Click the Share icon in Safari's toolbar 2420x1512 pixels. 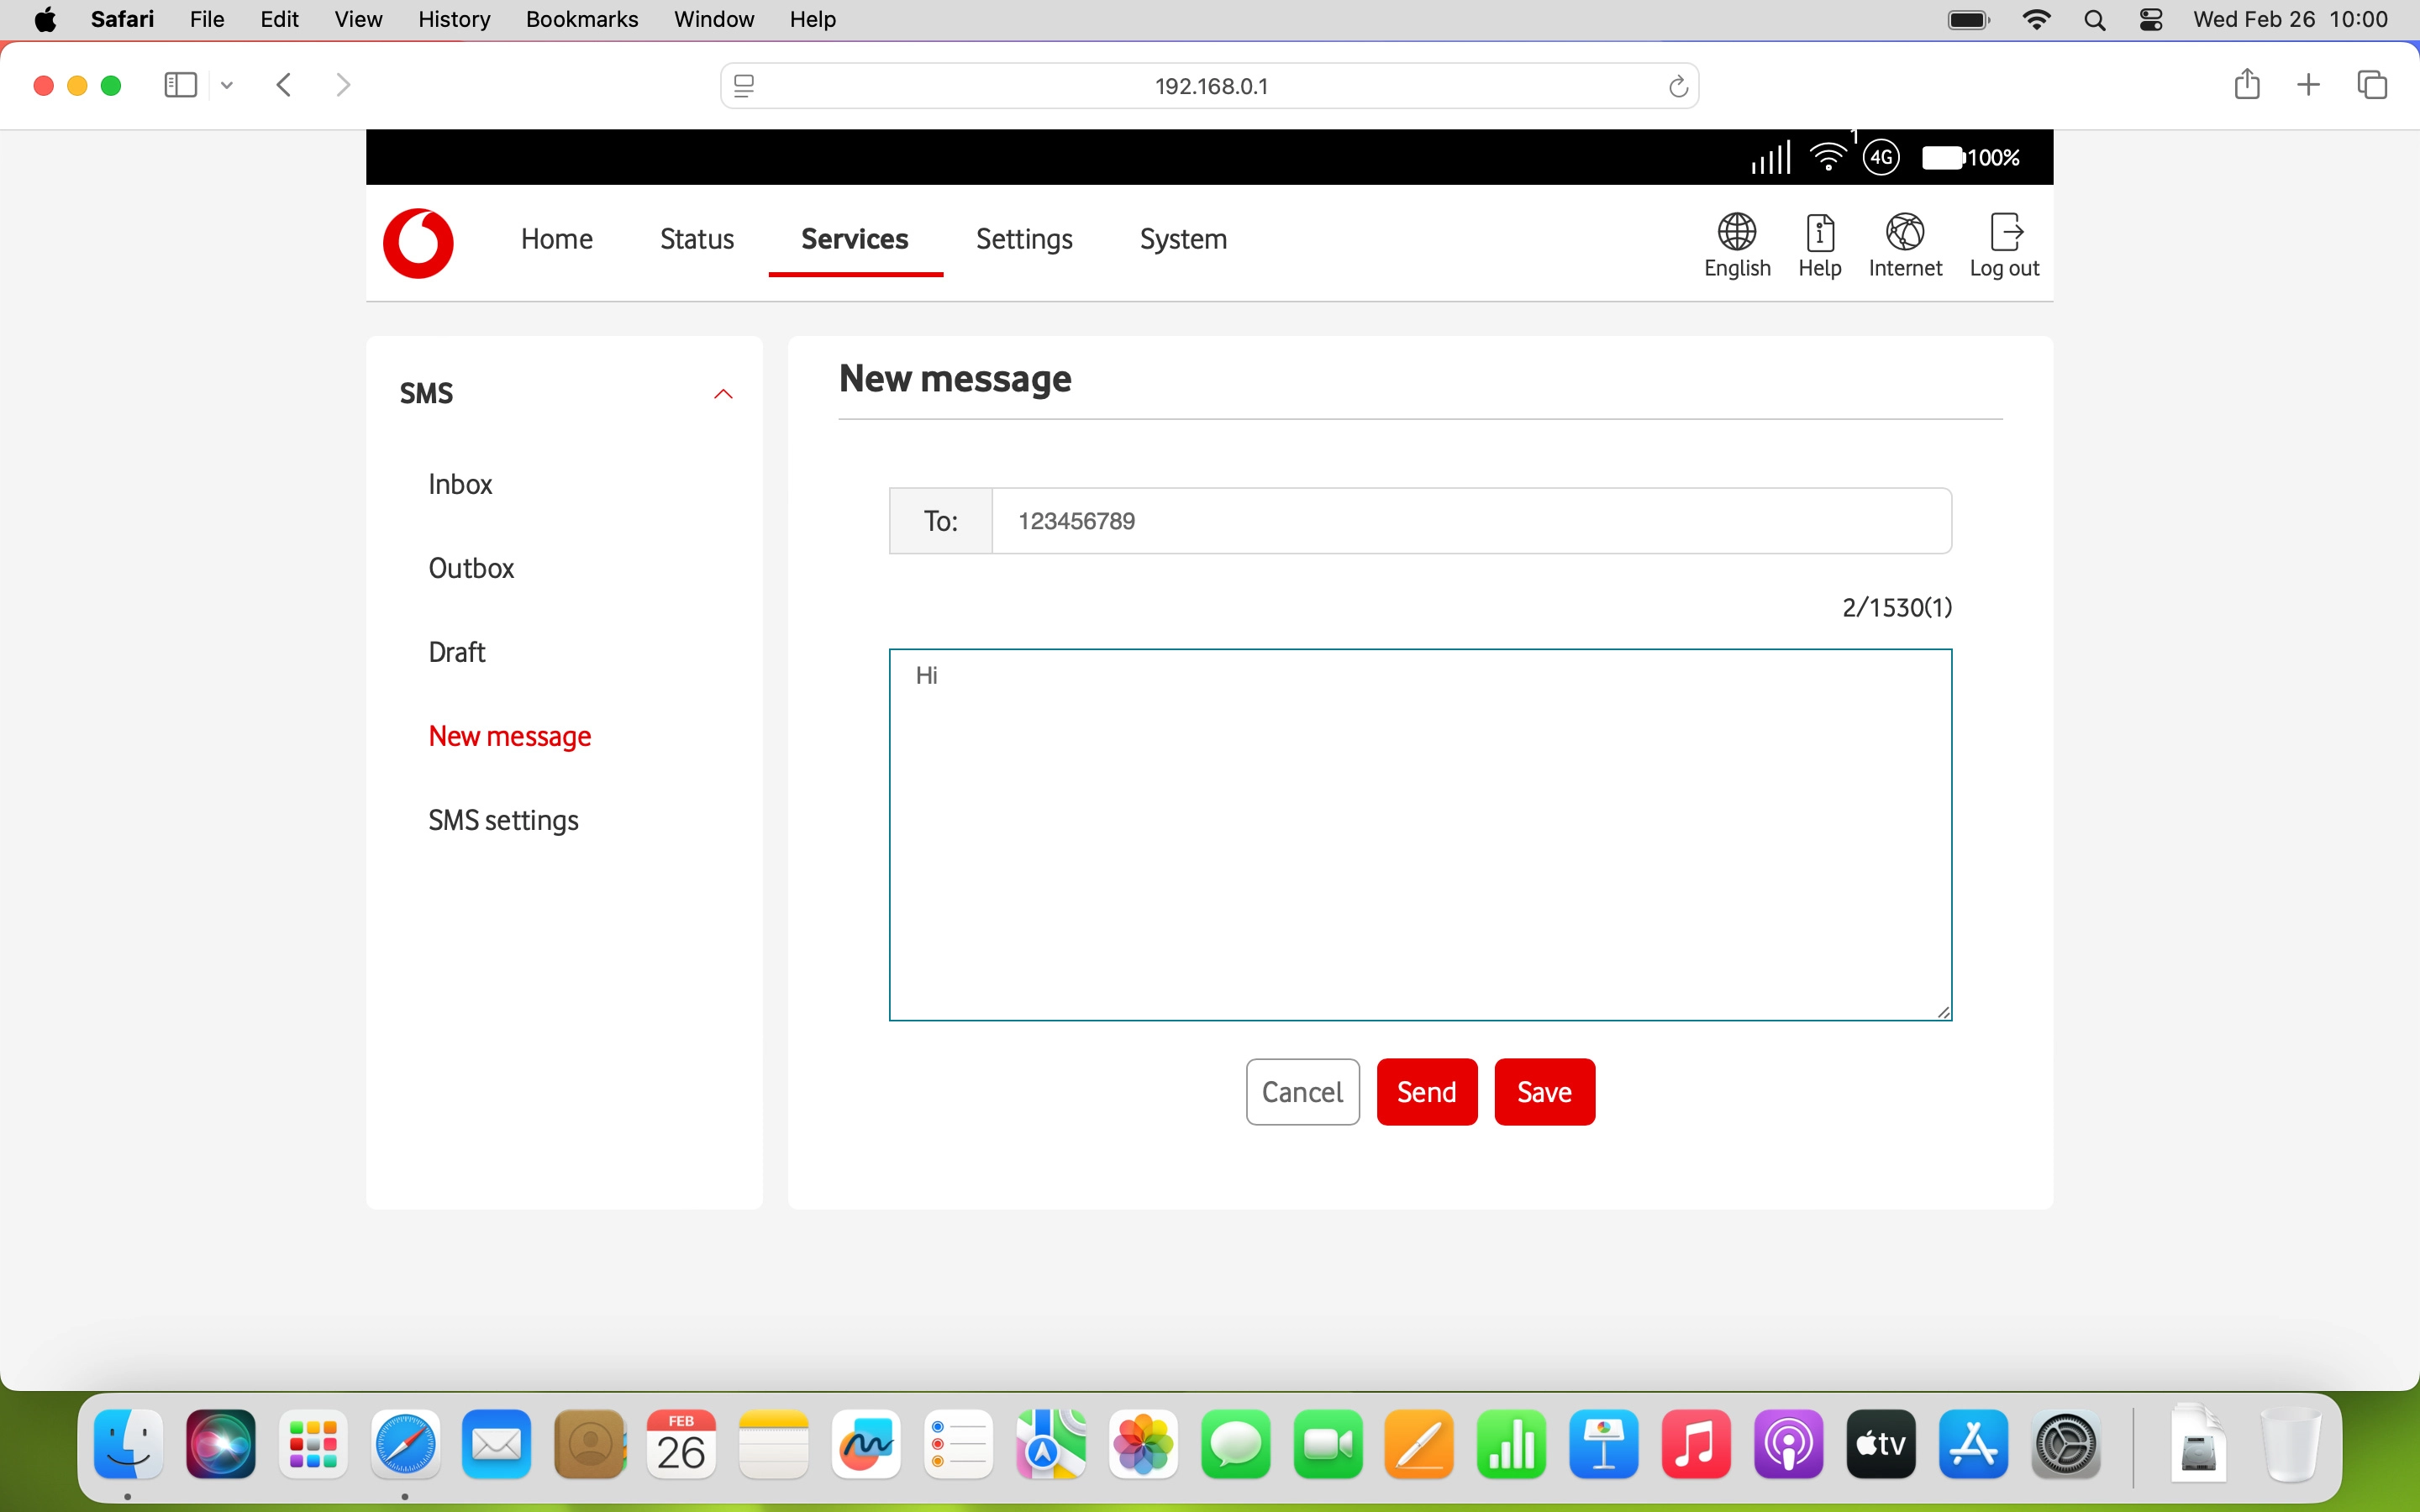tap(2247, 84)
